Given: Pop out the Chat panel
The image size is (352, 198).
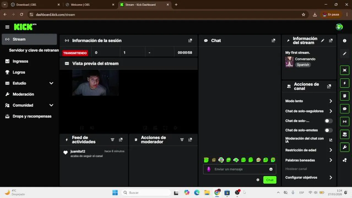Looking at the screenshot, I should point(273,40).
